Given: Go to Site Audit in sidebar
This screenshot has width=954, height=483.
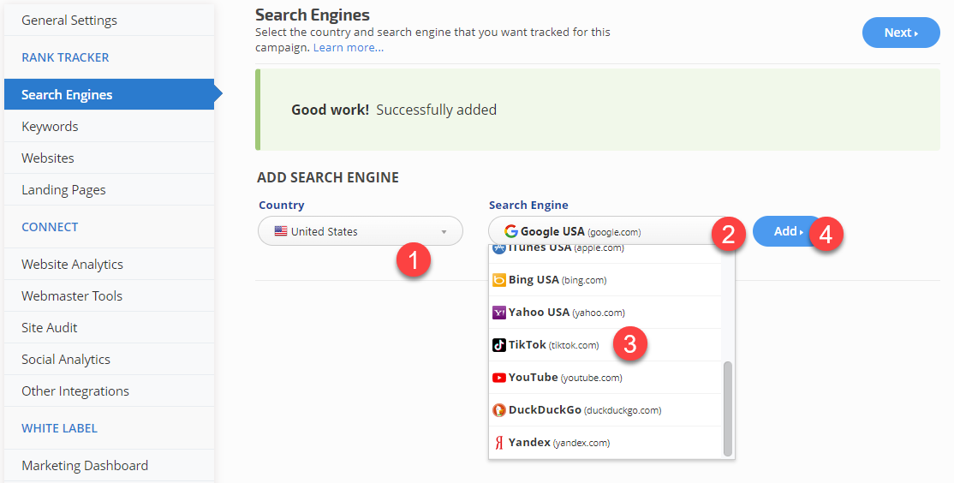Looking at the screenshot, I should pos(50,328).
